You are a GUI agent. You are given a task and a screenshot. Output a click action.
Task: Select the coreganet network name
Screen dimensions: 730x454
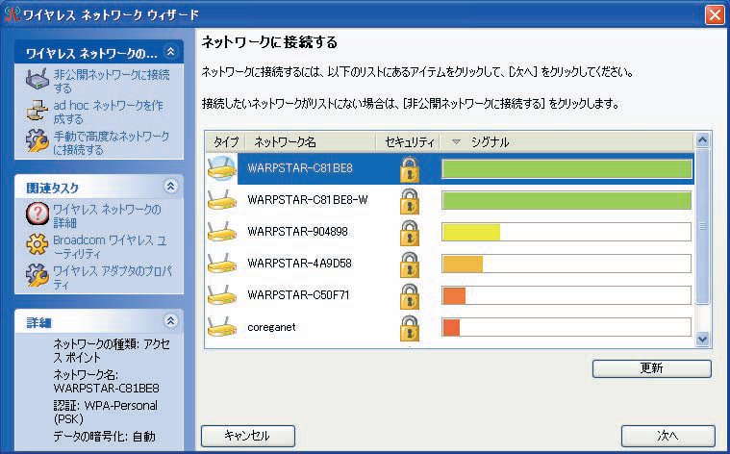click(x=271, y=327)
